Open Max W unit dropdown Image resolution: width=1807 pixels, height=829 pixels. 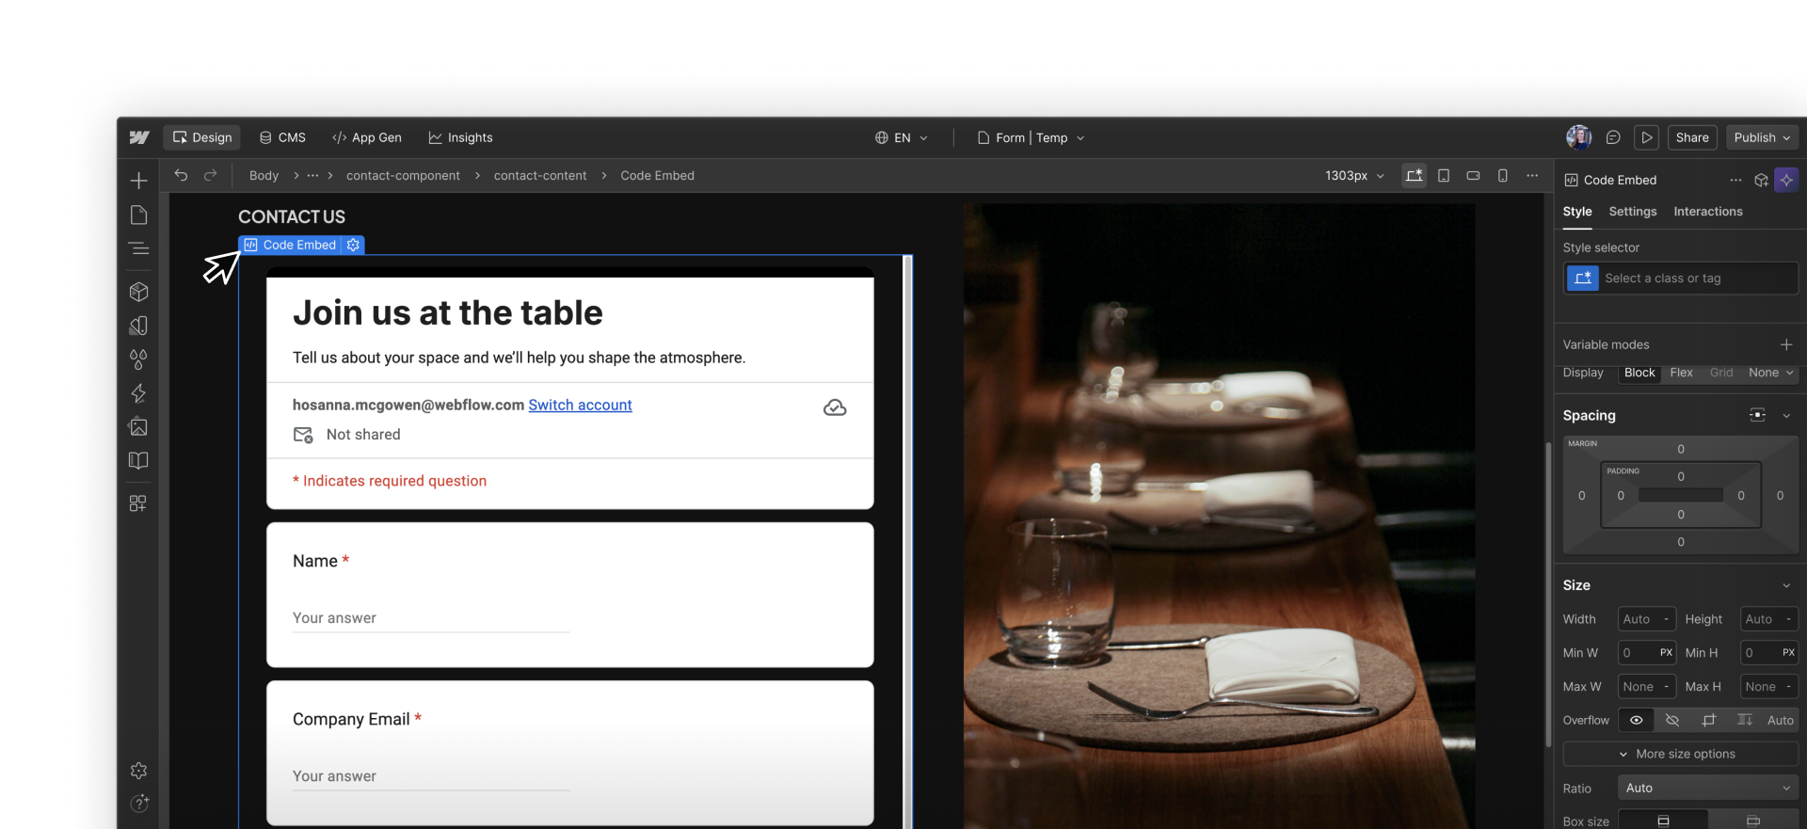coord(1665,687)
